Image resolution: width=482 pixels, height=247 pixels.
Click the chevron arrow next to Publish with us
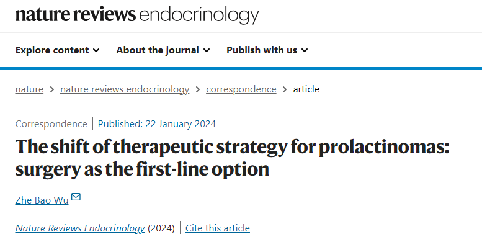point(305,50)
